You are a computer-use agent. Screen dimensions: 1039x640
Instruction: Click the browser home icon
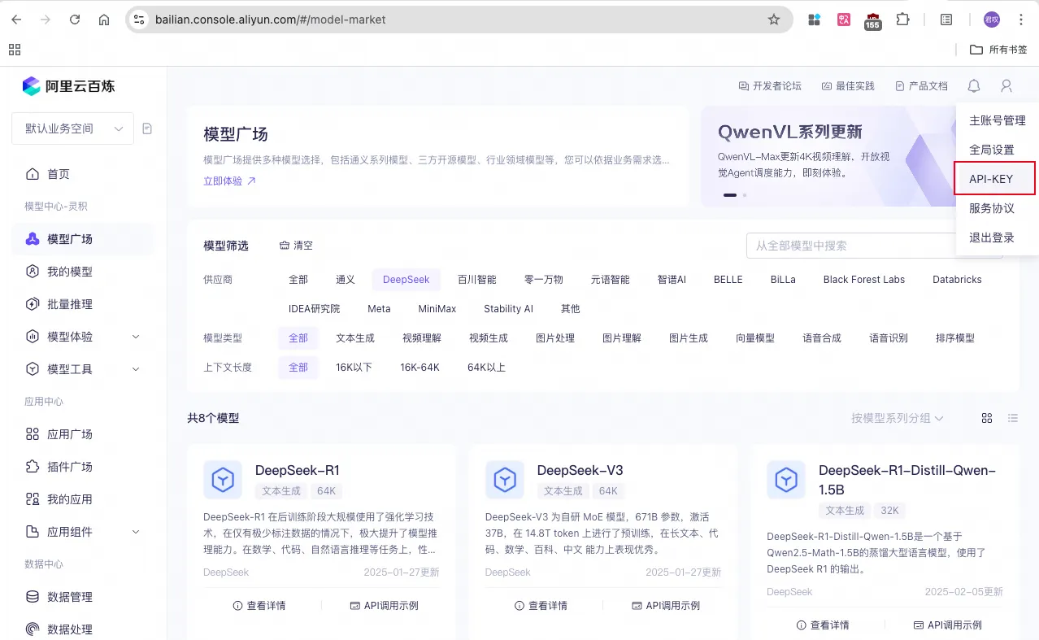(104, 20)
